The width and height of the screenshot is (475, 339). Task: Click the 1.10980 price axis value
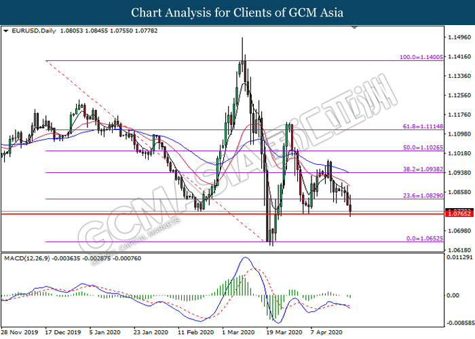click(459, 134)
